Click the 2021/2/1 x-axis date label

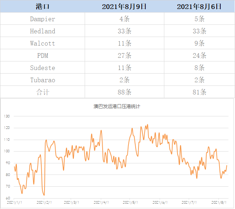[x=44, y=203]
